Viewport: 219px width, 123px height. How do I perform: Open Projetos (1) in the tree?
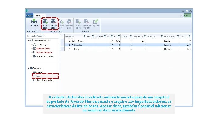click(x=42, y=45)
